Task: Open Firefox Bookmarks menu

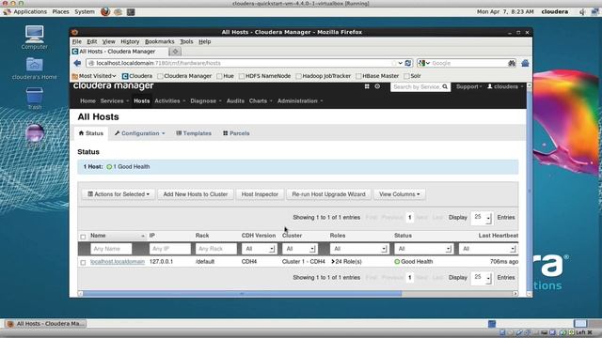Action: point(159,41)
